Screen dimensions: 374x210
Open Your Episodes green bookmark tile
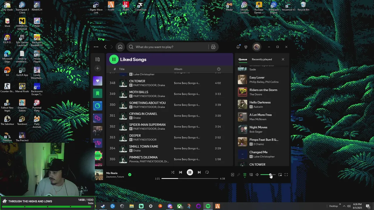tap(98, 93)
